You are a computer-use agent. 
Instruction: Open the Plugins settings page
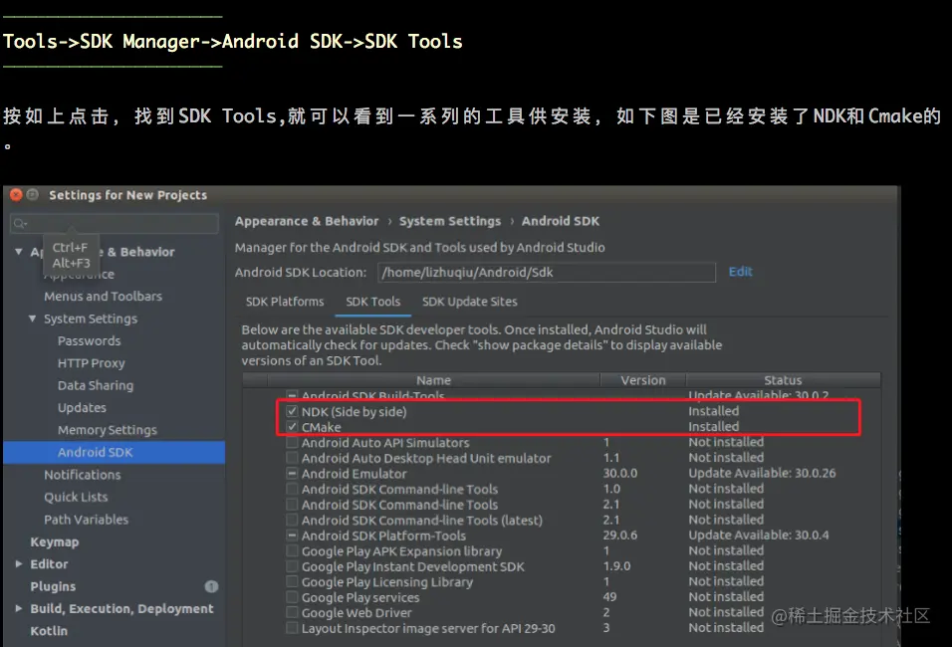point(53,586)
